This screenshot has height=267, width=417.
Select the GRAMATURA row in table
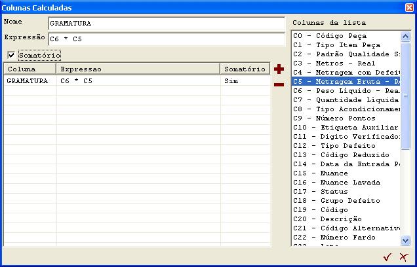click(x=30, y=81)
